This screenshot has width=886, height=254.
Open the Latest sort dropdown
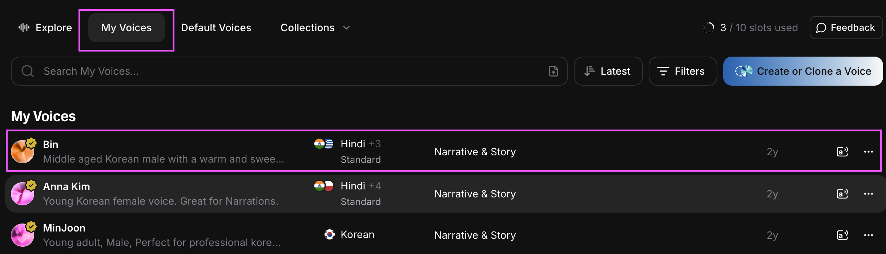tap(608, 71)
